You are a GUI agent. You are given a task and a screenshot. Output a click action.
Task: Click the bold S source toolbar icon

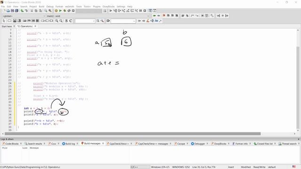point(66,21)
